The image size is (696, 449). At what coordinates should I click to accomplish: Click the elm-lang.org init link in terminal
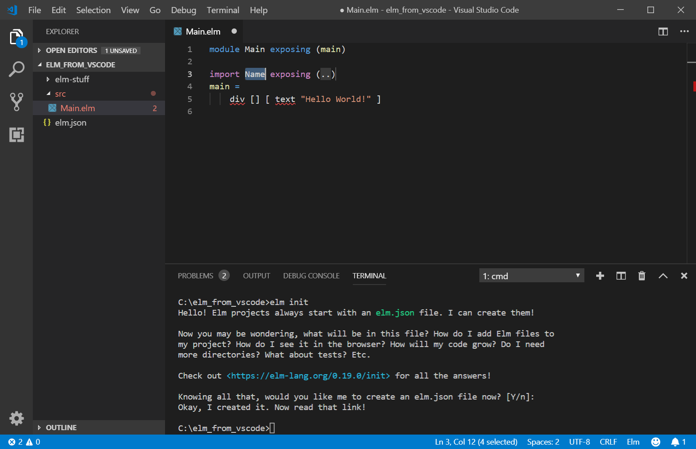point(308,376)
